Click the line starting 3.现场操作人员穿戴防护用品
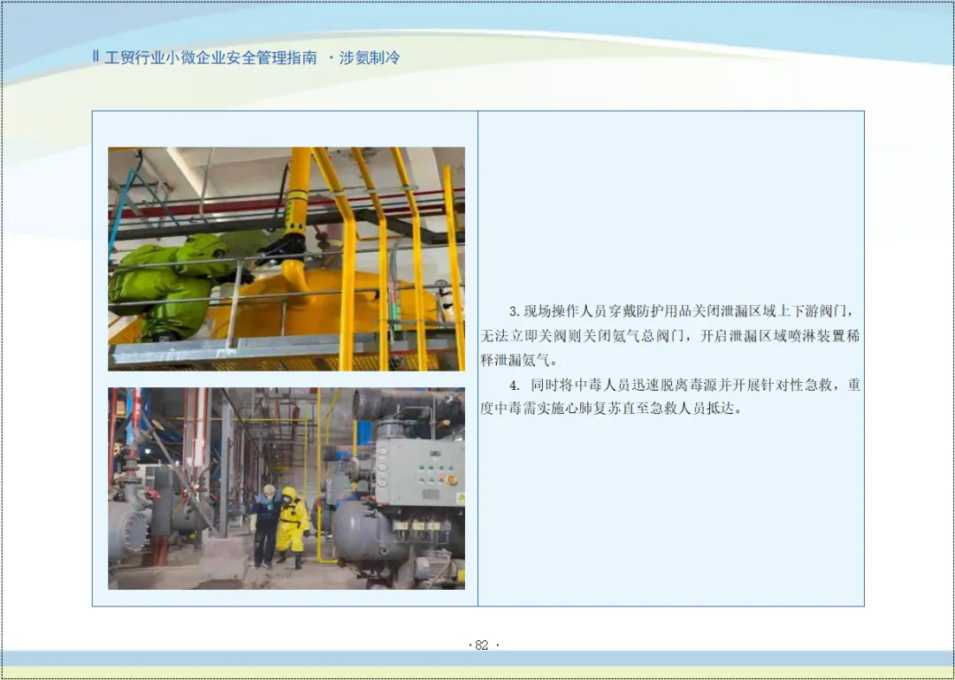 coord(684,312)
